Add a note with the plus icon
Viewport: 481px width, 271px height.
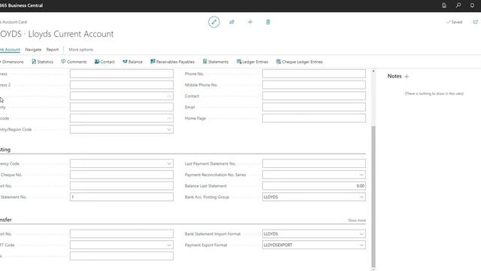coord(407,77)
